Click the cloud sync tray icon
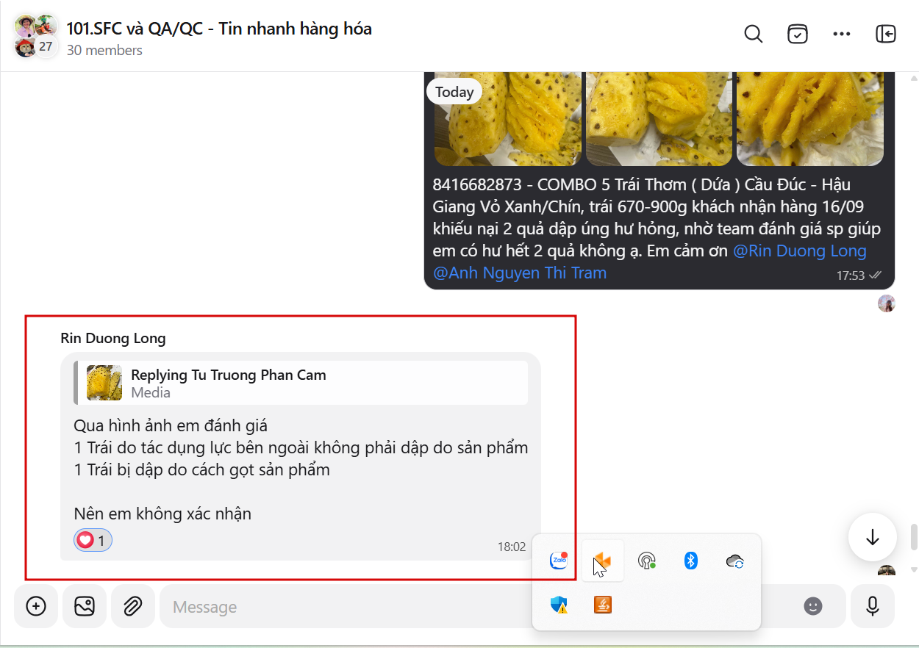The width and height of the screenshot is (919, 648). (x=735, y=561)
